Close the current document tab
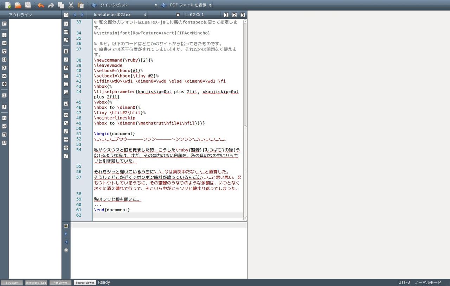450x286 pixels. (178, 15)
